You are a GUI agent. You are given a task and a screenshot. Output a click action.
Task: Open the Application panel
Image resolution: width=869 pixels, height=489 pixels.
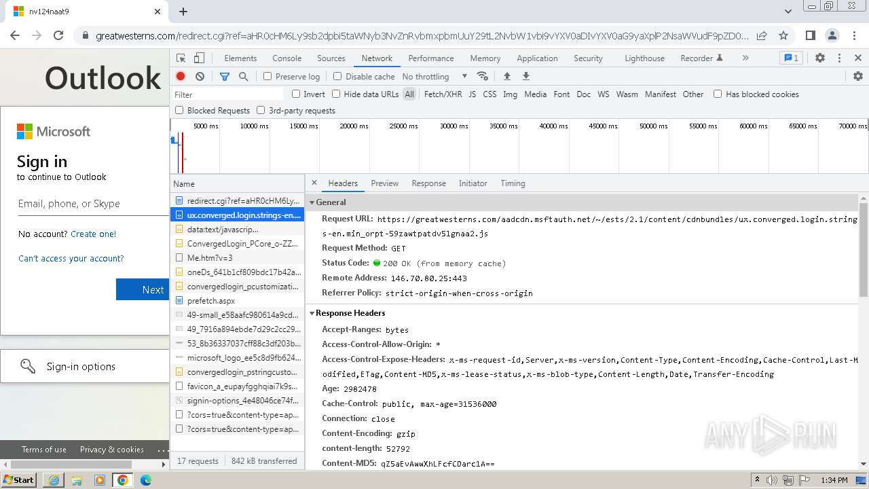537,58
